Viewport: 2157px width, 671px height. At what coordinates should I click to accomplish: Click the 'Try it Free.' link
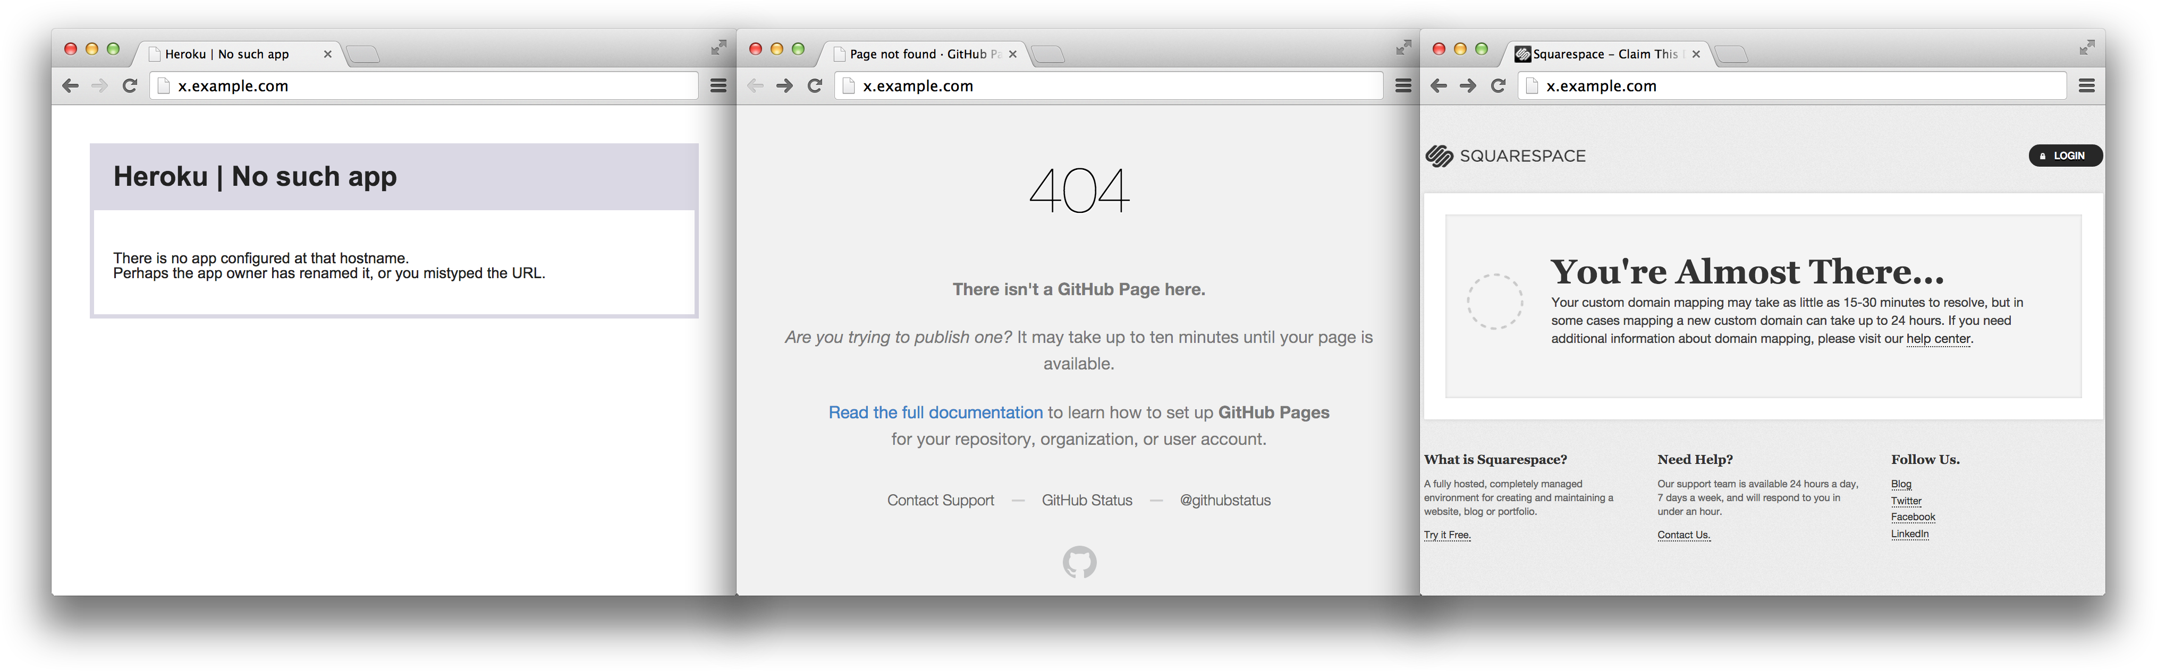(x=1447, y=536)
